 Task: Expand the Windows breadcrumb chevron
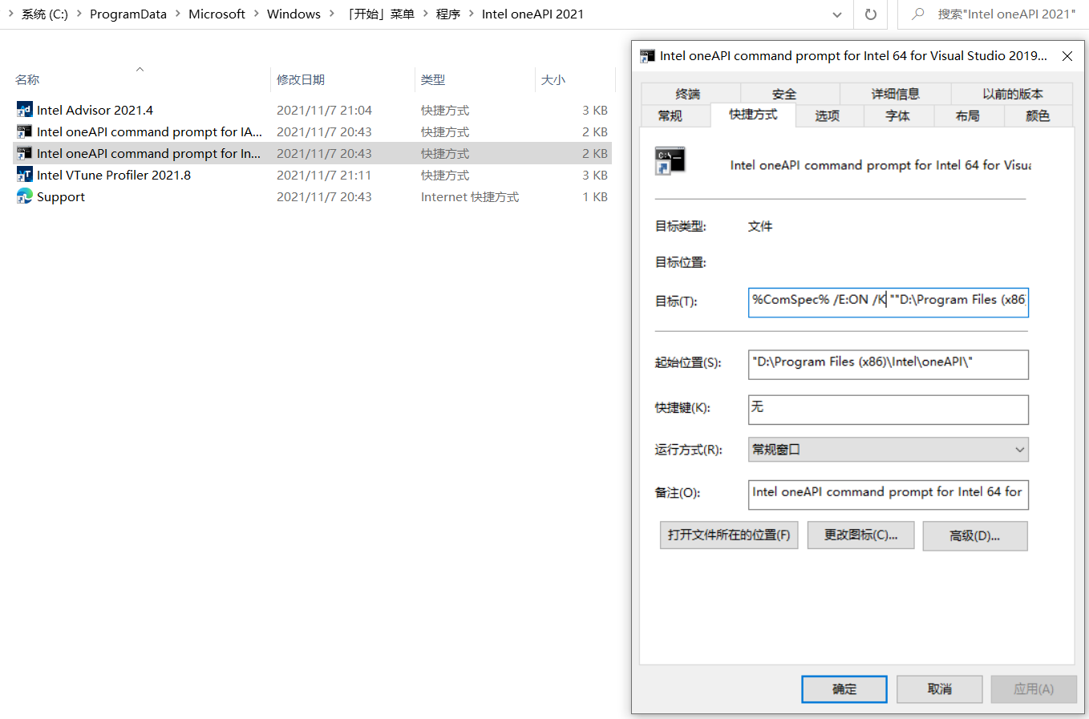(332, 14)
